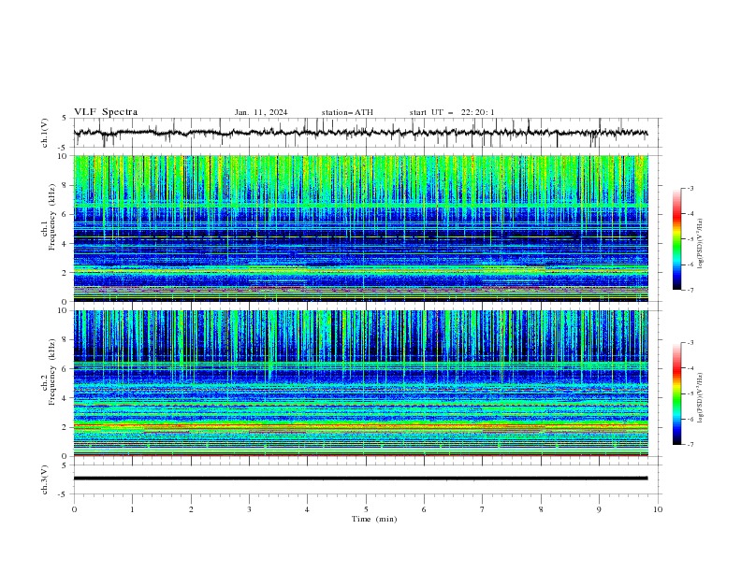
Task: Click the "station=ATH" label
Action: pos(347,112)
